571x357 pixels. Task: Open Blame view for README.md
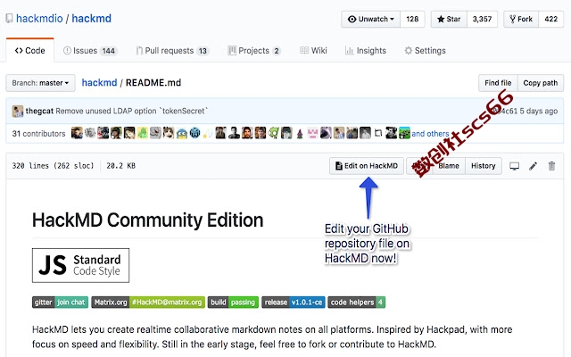pyautogui.click(x=448, y=166)
